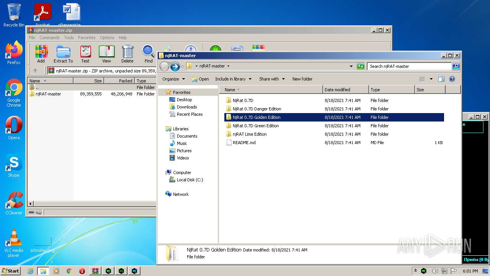Click the Search njRAT-master field

409,66
